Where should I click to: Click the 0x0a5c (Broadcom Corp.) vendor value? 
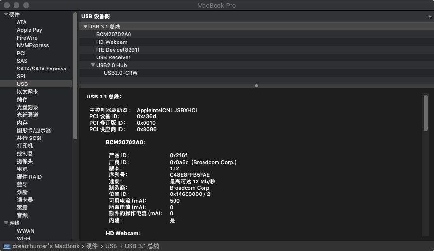(203, 162)
